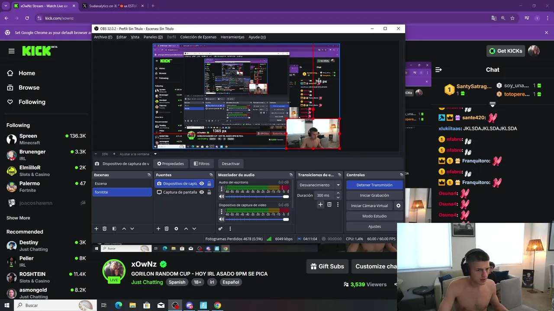Toggle lock on Dispositivo de captura source
This screenshot has width=554, height=311.
(x=209, y=184)
